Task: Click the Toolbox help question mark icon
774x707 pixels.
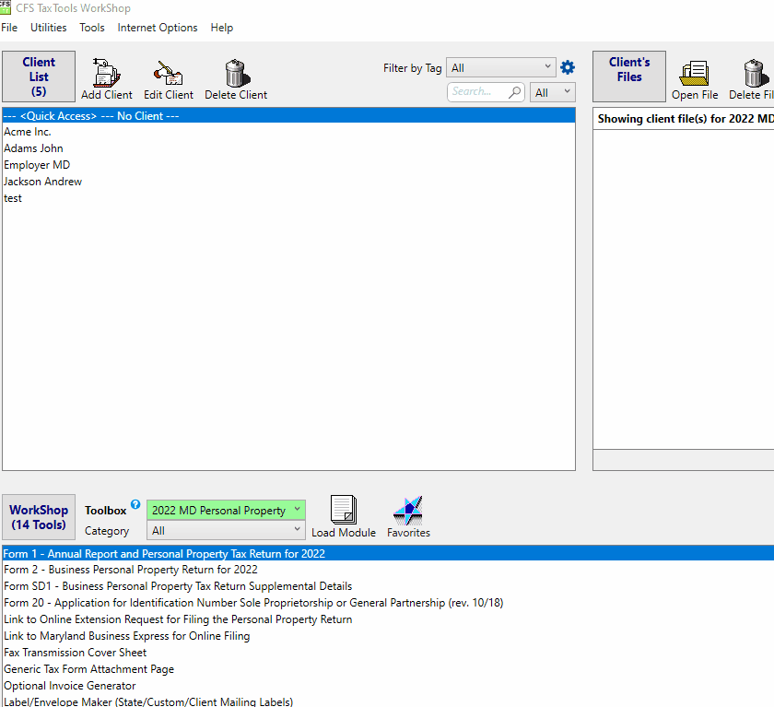Action: click(135, 504)
